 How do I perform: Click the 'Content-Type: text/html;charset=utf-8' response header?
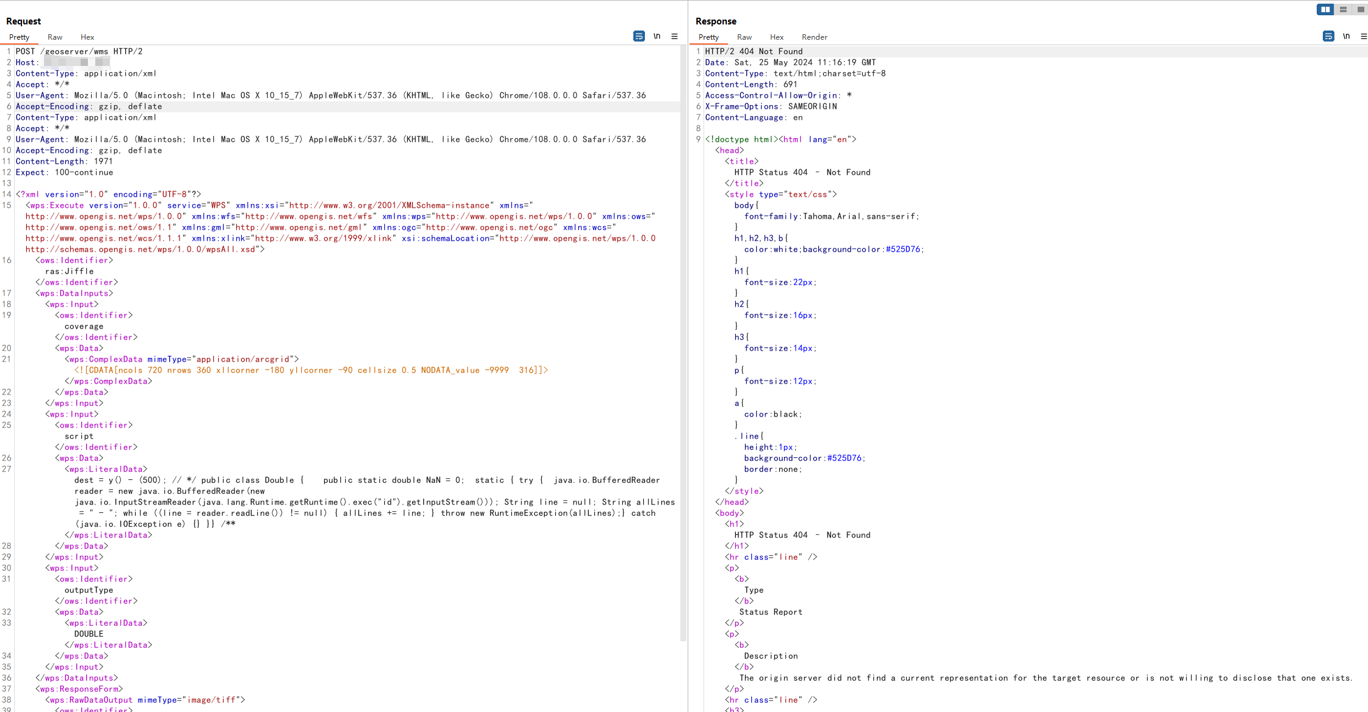coord(796,73)
